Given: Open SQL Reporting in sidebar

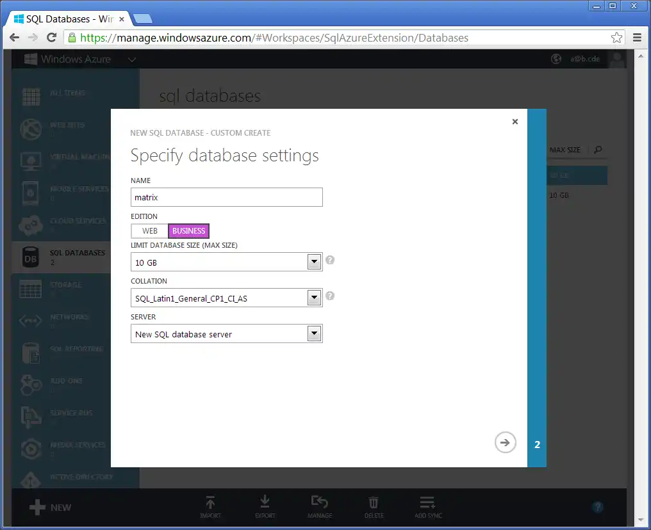Looking at the screenshot, I should click(62, 353).
